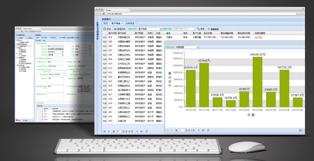The width and height of the screenshot is (314, 161).
Task: Close the 合同列表 tab in Envato window
Action: click(x=136, y=23)
